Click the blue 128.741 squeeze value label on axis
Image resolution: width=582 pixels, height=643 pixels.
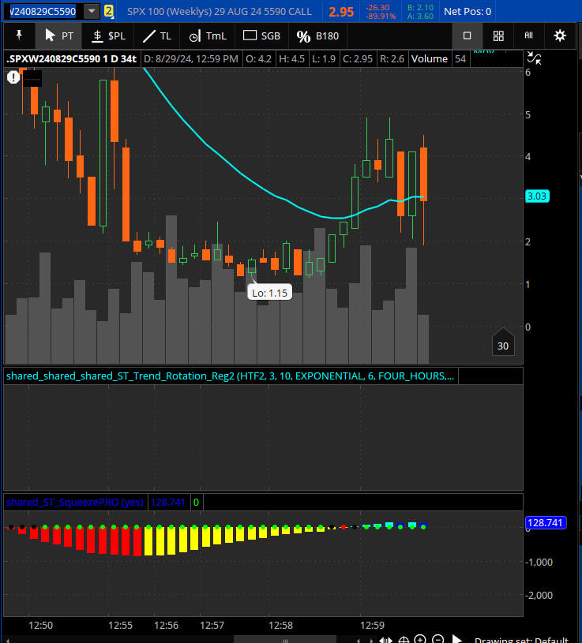tap(546, 523)
